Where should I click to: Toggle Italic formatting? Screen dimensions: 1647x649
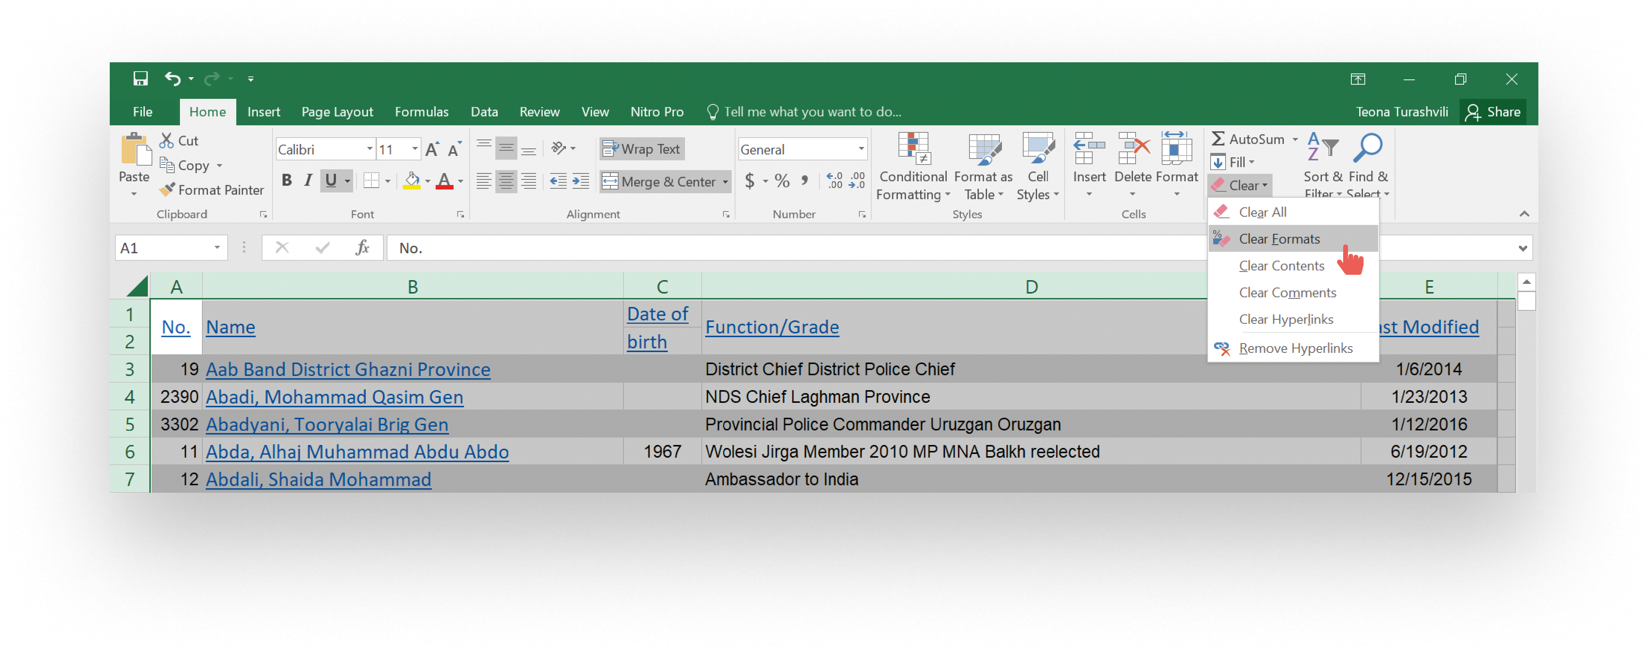click(x=308, y=181)
